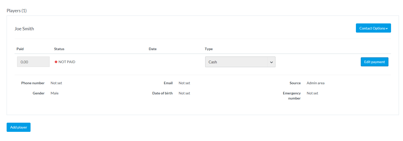
Task: Click the caret arrow on Contact Options
Action: click(x=387, y=29)
